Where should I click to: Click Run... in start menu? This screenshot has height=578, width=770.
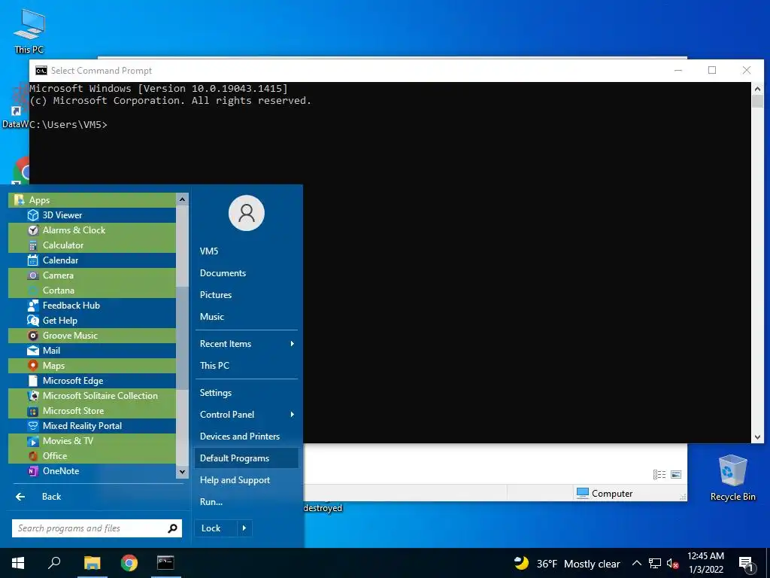click(247, 502)
